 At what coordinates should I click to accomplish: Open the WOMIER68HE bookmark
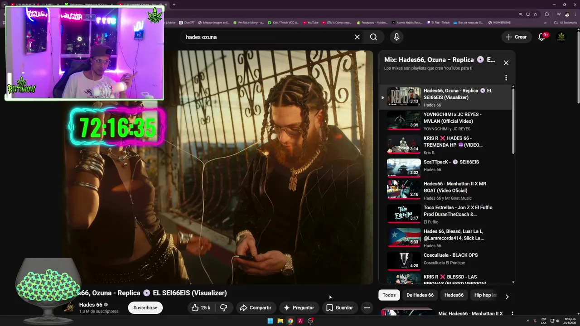[499, 23]
